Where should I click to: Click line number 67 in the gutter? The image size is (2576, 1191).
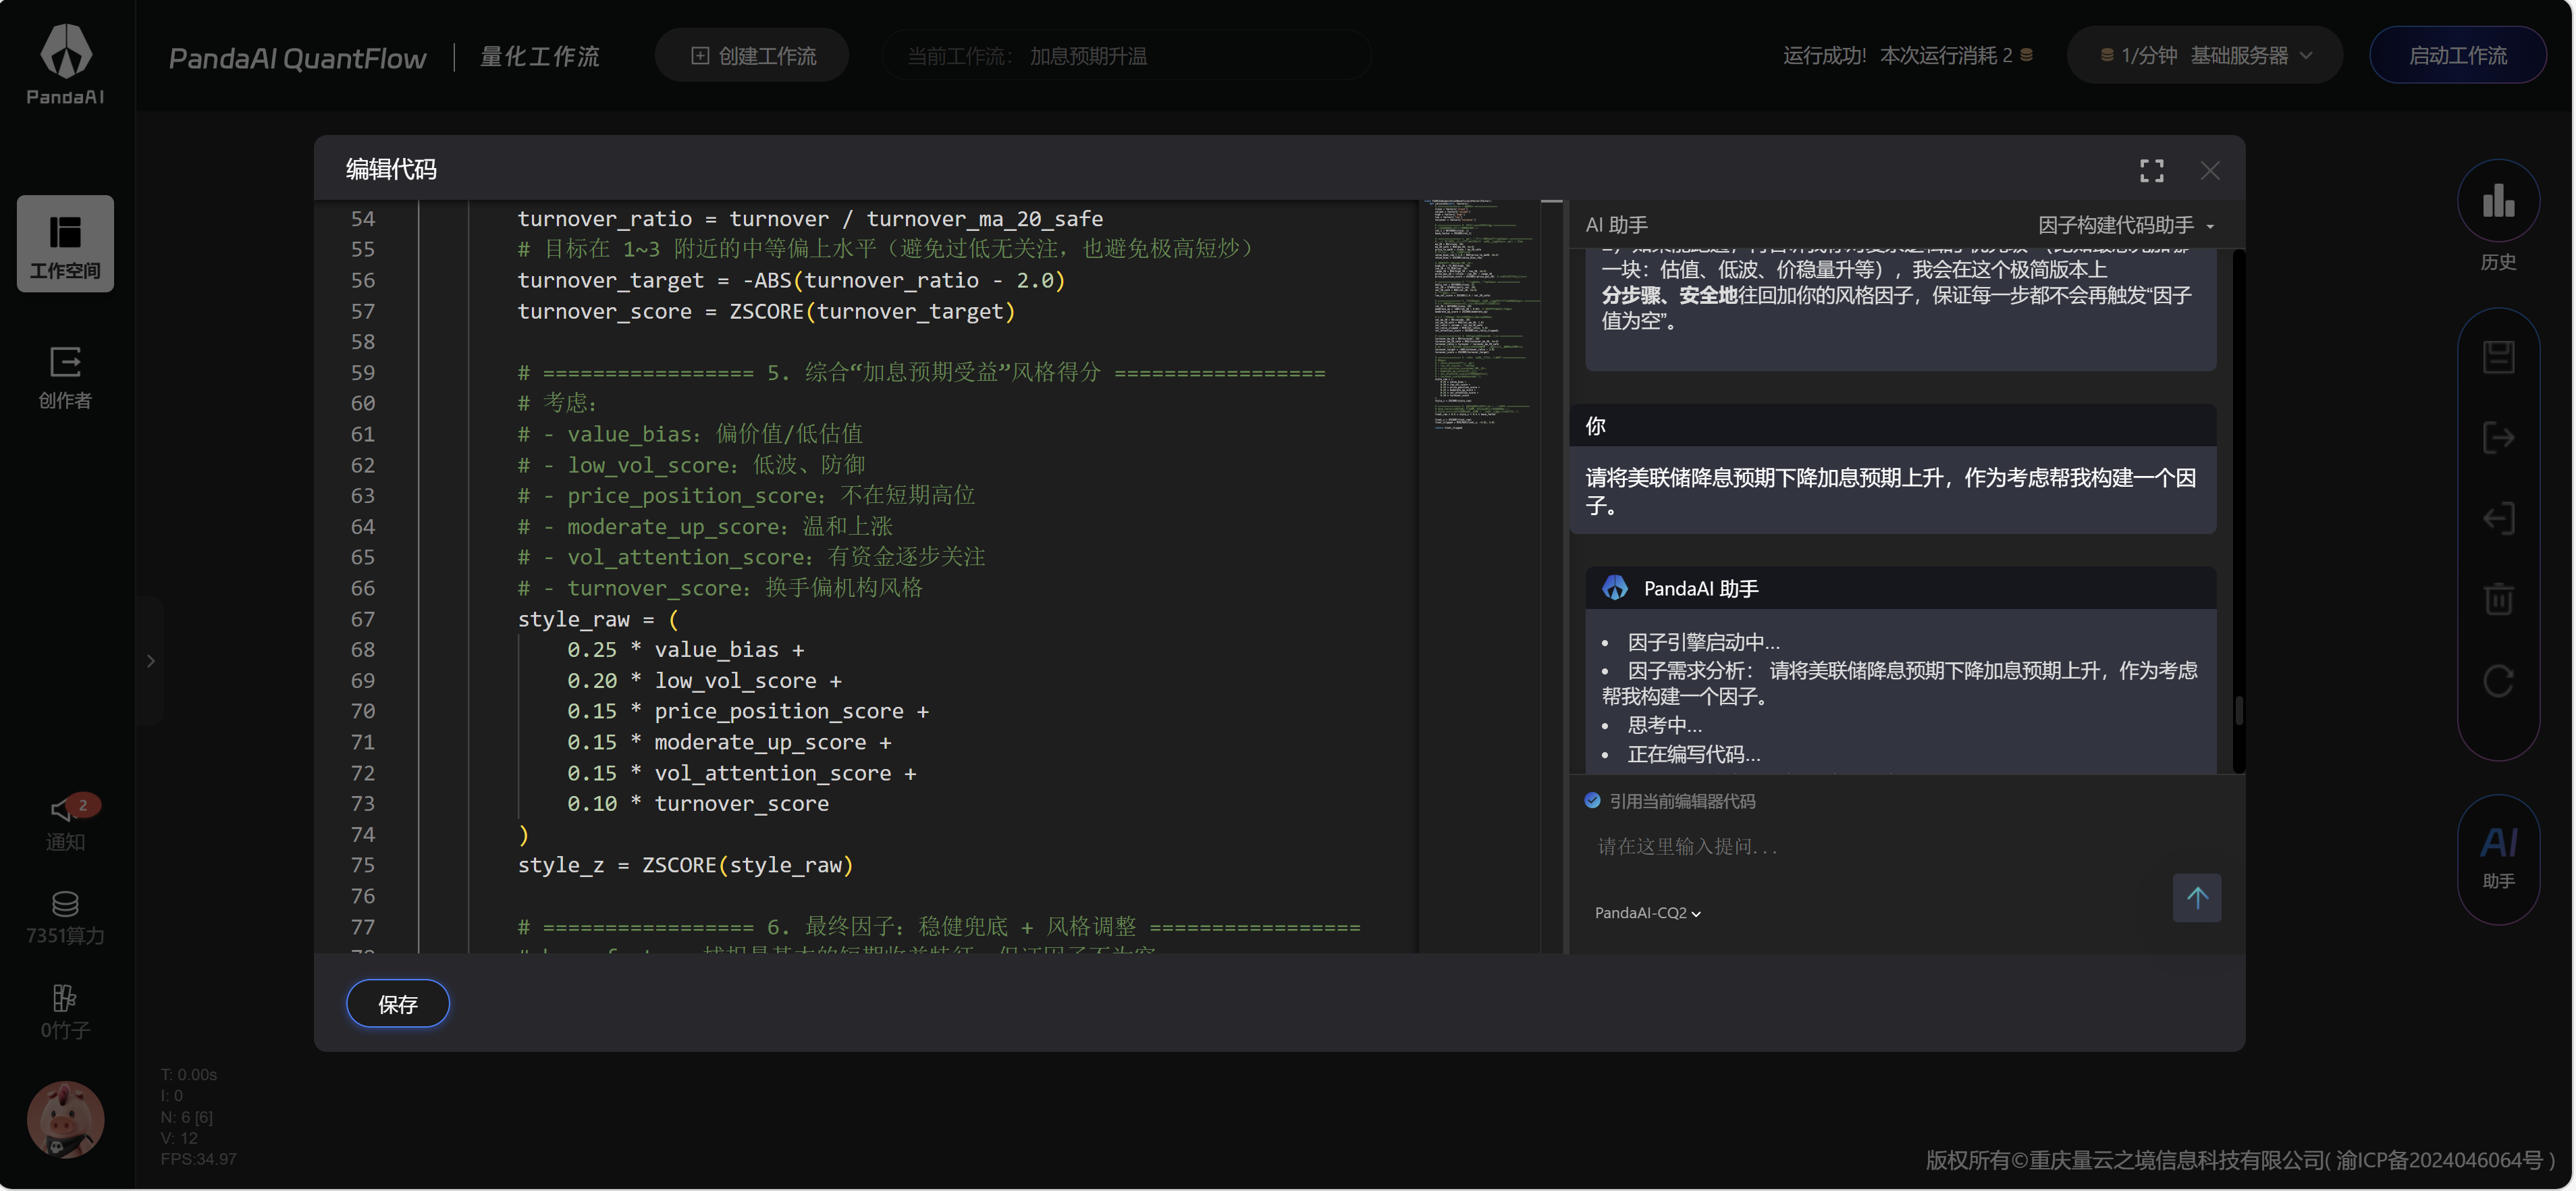click(x=362, y=619)
